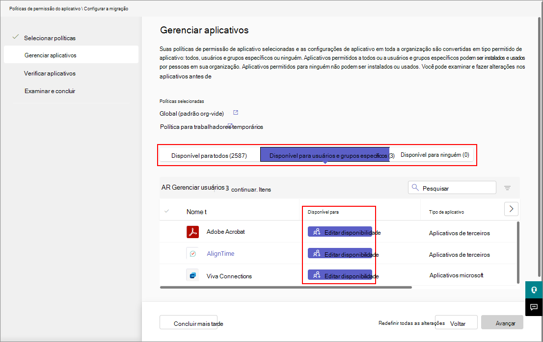Edit availability for AlignTime
This screenshot has height=342, width=543.
(340, 253)
